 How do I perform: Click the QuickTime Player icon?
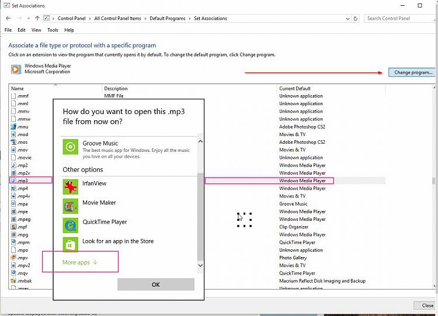(x=71, y=225)
